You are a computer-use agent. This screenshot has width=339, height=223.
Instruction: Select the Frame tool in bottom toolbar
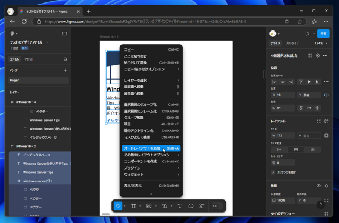click(x=134, y=206)
